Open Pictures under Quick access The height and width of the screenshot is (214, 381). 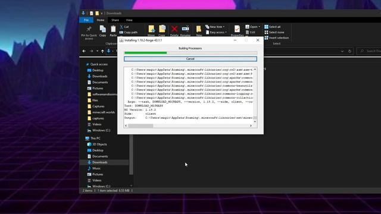coord(98,89)
